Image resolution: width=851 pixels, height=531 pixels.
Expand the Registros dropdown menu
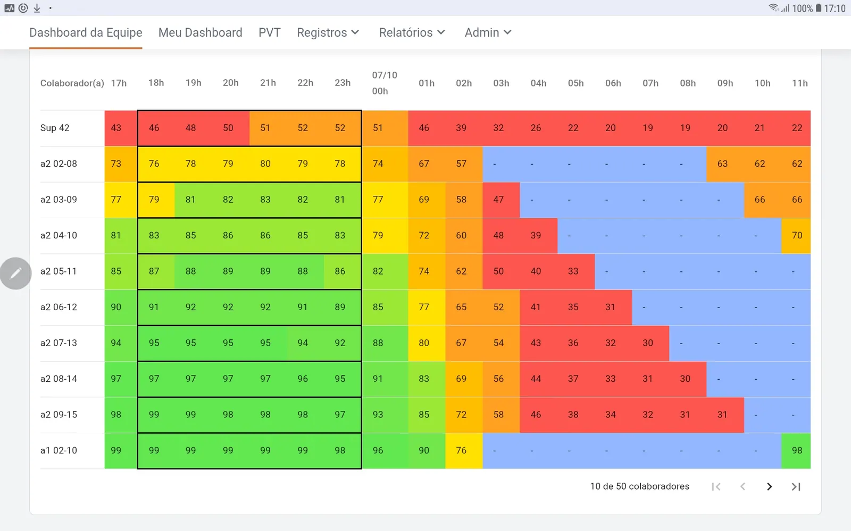coord(328,32)
